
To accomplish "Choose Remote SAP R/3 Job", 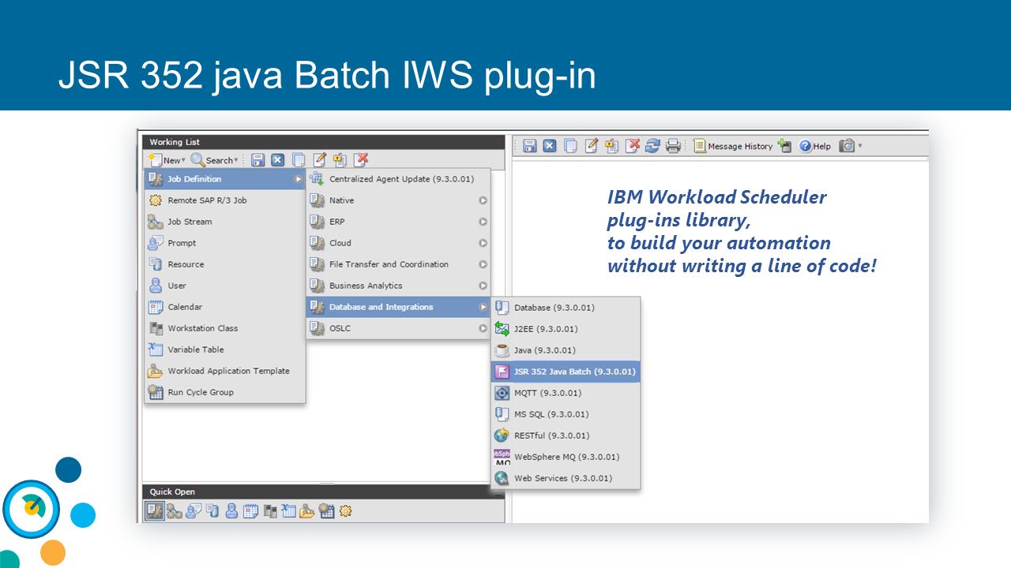I will point(225,200).
